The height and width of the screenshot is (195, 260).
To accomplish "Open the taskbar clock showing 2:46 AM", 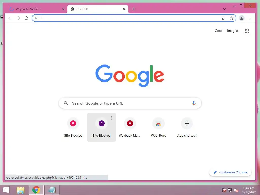I will (x=249, y=190).
